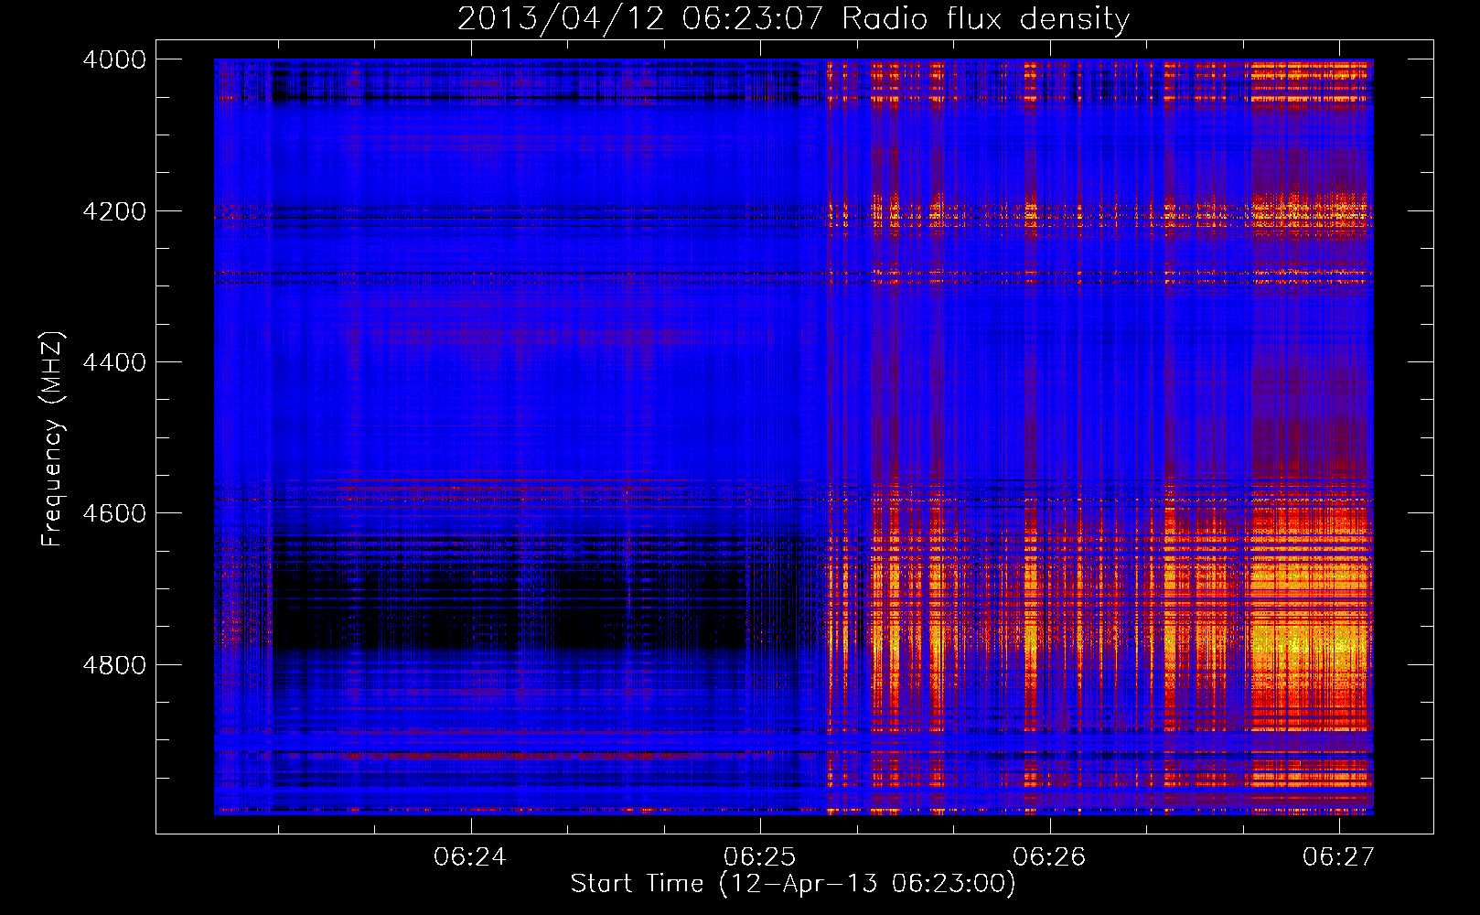Image resolution: width=1480 pixels, height=915 pixels.
Task: Click the "Frequency (MHZ)" axis title
Action: tap(53, 439)
